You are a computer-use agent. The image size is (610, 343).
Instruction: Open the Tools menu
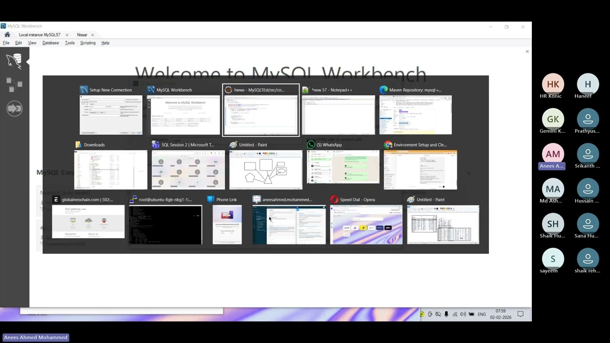point(70,43)
